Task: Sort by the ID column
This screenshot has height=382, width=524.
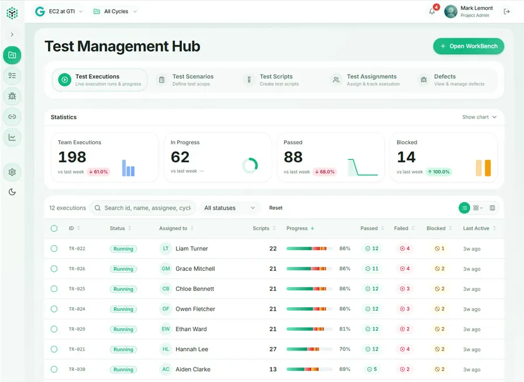Action: (74, 228)
